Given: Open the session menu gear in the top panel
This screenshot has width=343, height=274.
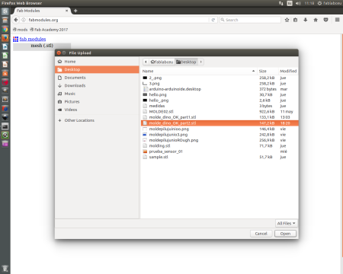Looking at the screenshot, I should (319, 3).
